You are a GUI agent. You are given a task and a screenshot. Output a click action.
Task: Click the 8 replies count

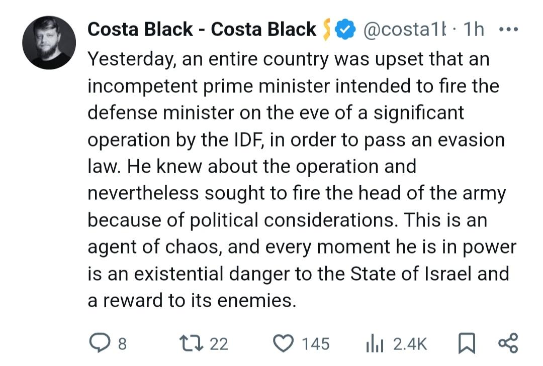coord(123,344)
